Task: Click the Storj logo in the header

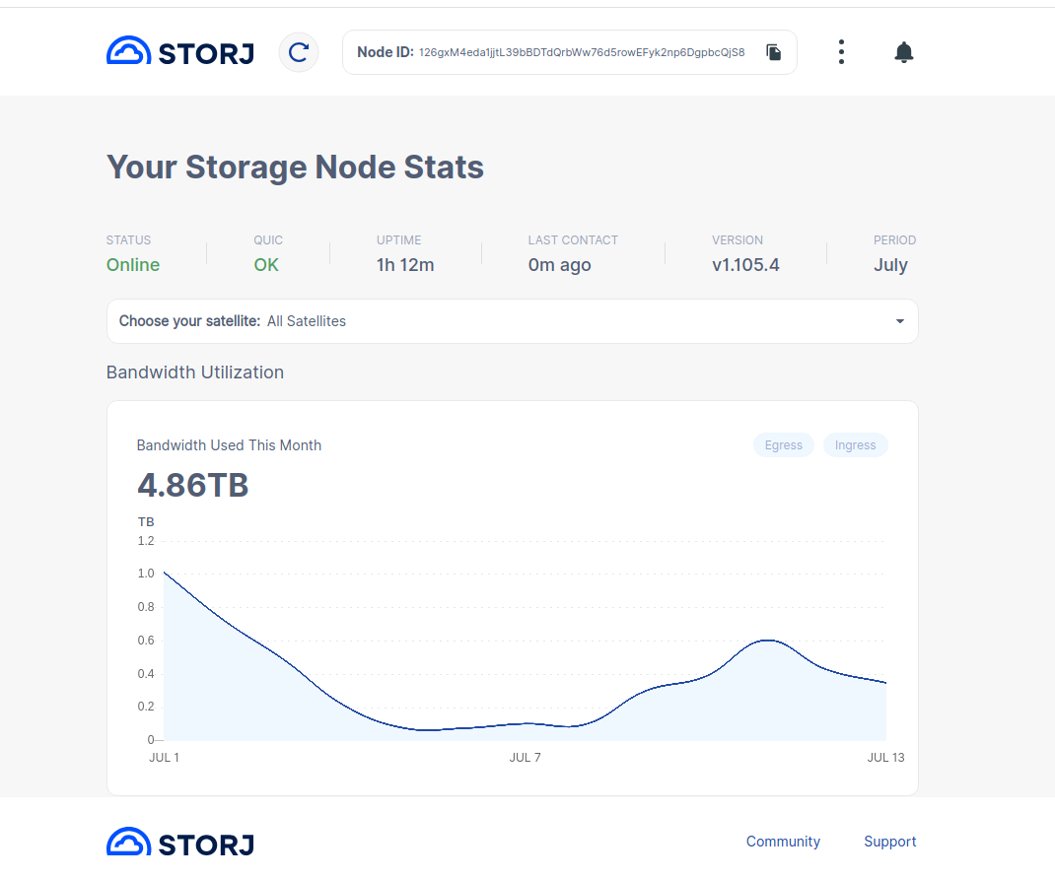Action: 179,52
